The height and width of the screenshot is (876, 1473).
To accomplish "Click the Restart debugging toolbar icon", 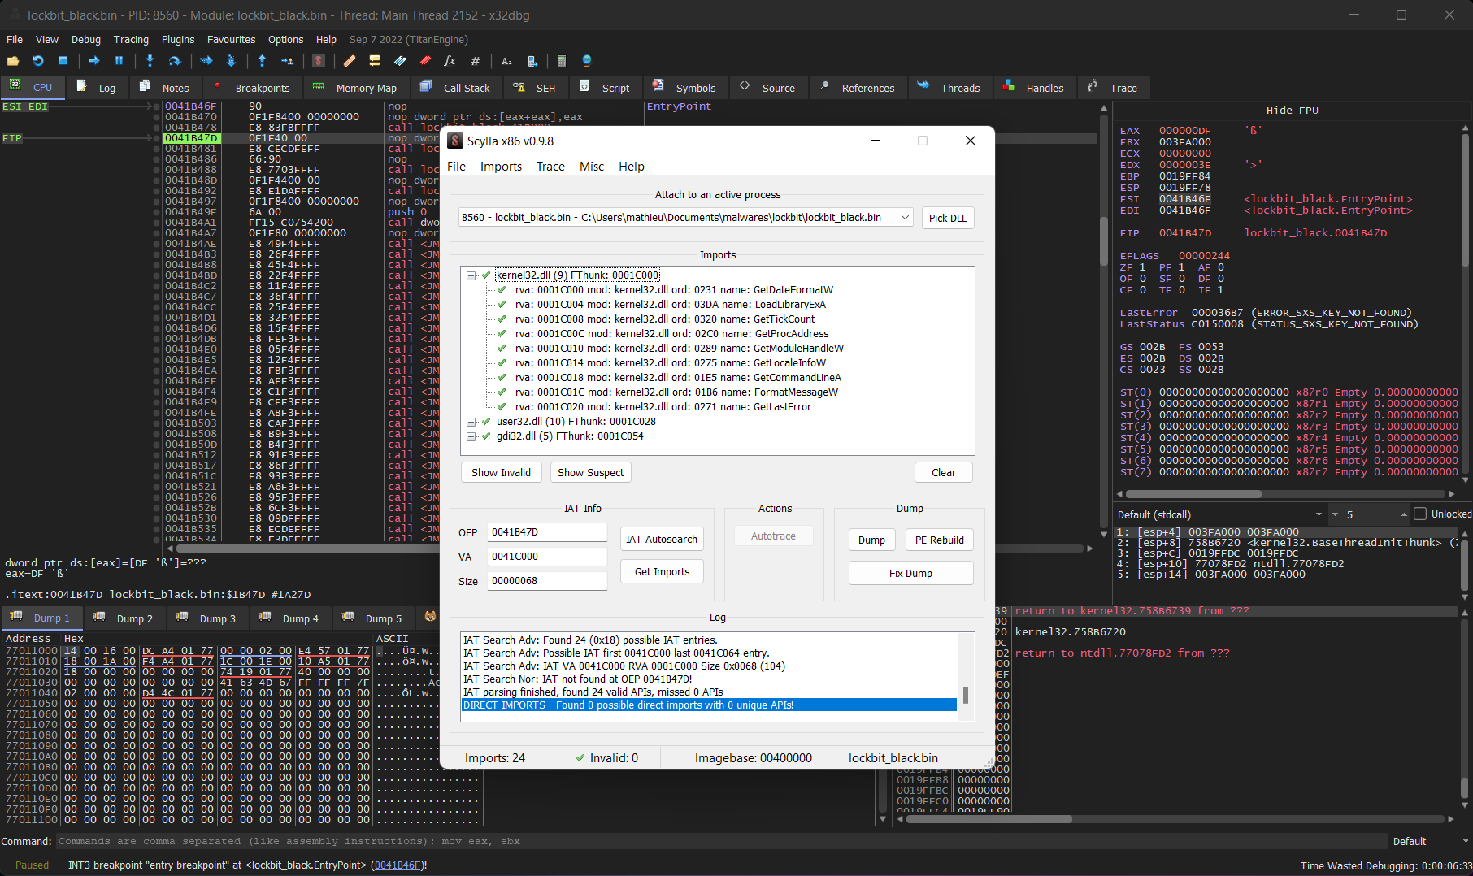I will point(37,61).
